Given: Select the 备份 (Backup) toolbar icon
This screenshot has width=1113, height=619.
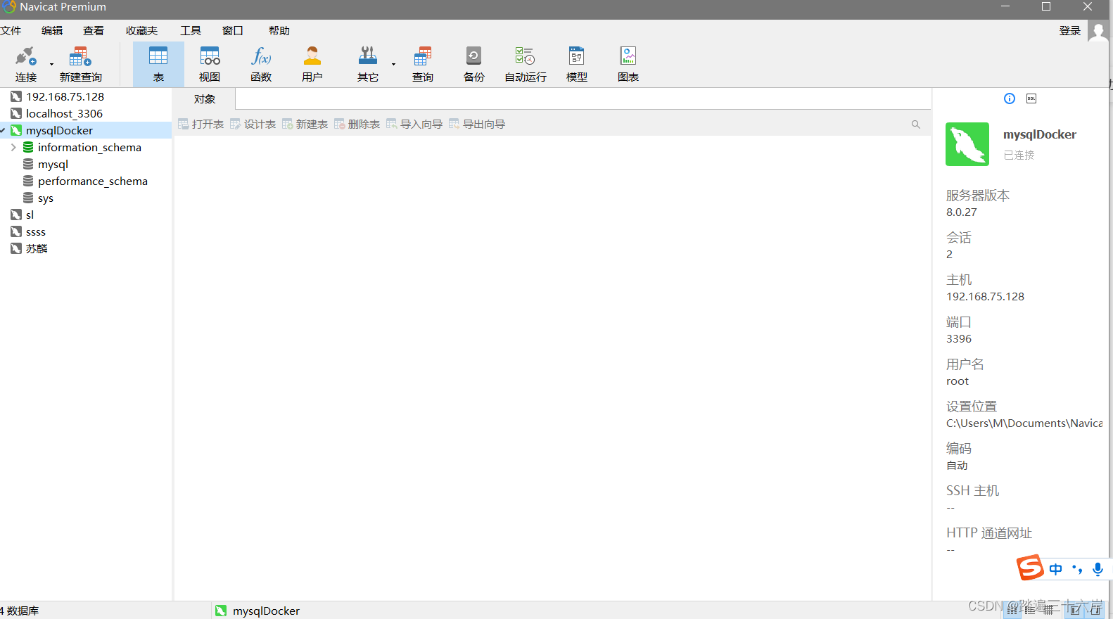Looking at the screenshot, I should [x=474, y=64].
